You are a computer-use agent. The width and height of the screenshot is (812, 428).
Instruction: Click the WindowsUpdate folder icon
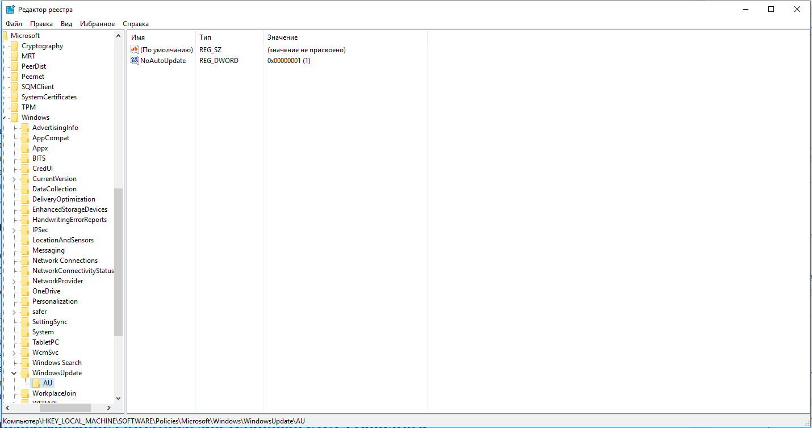pos(26,373)
